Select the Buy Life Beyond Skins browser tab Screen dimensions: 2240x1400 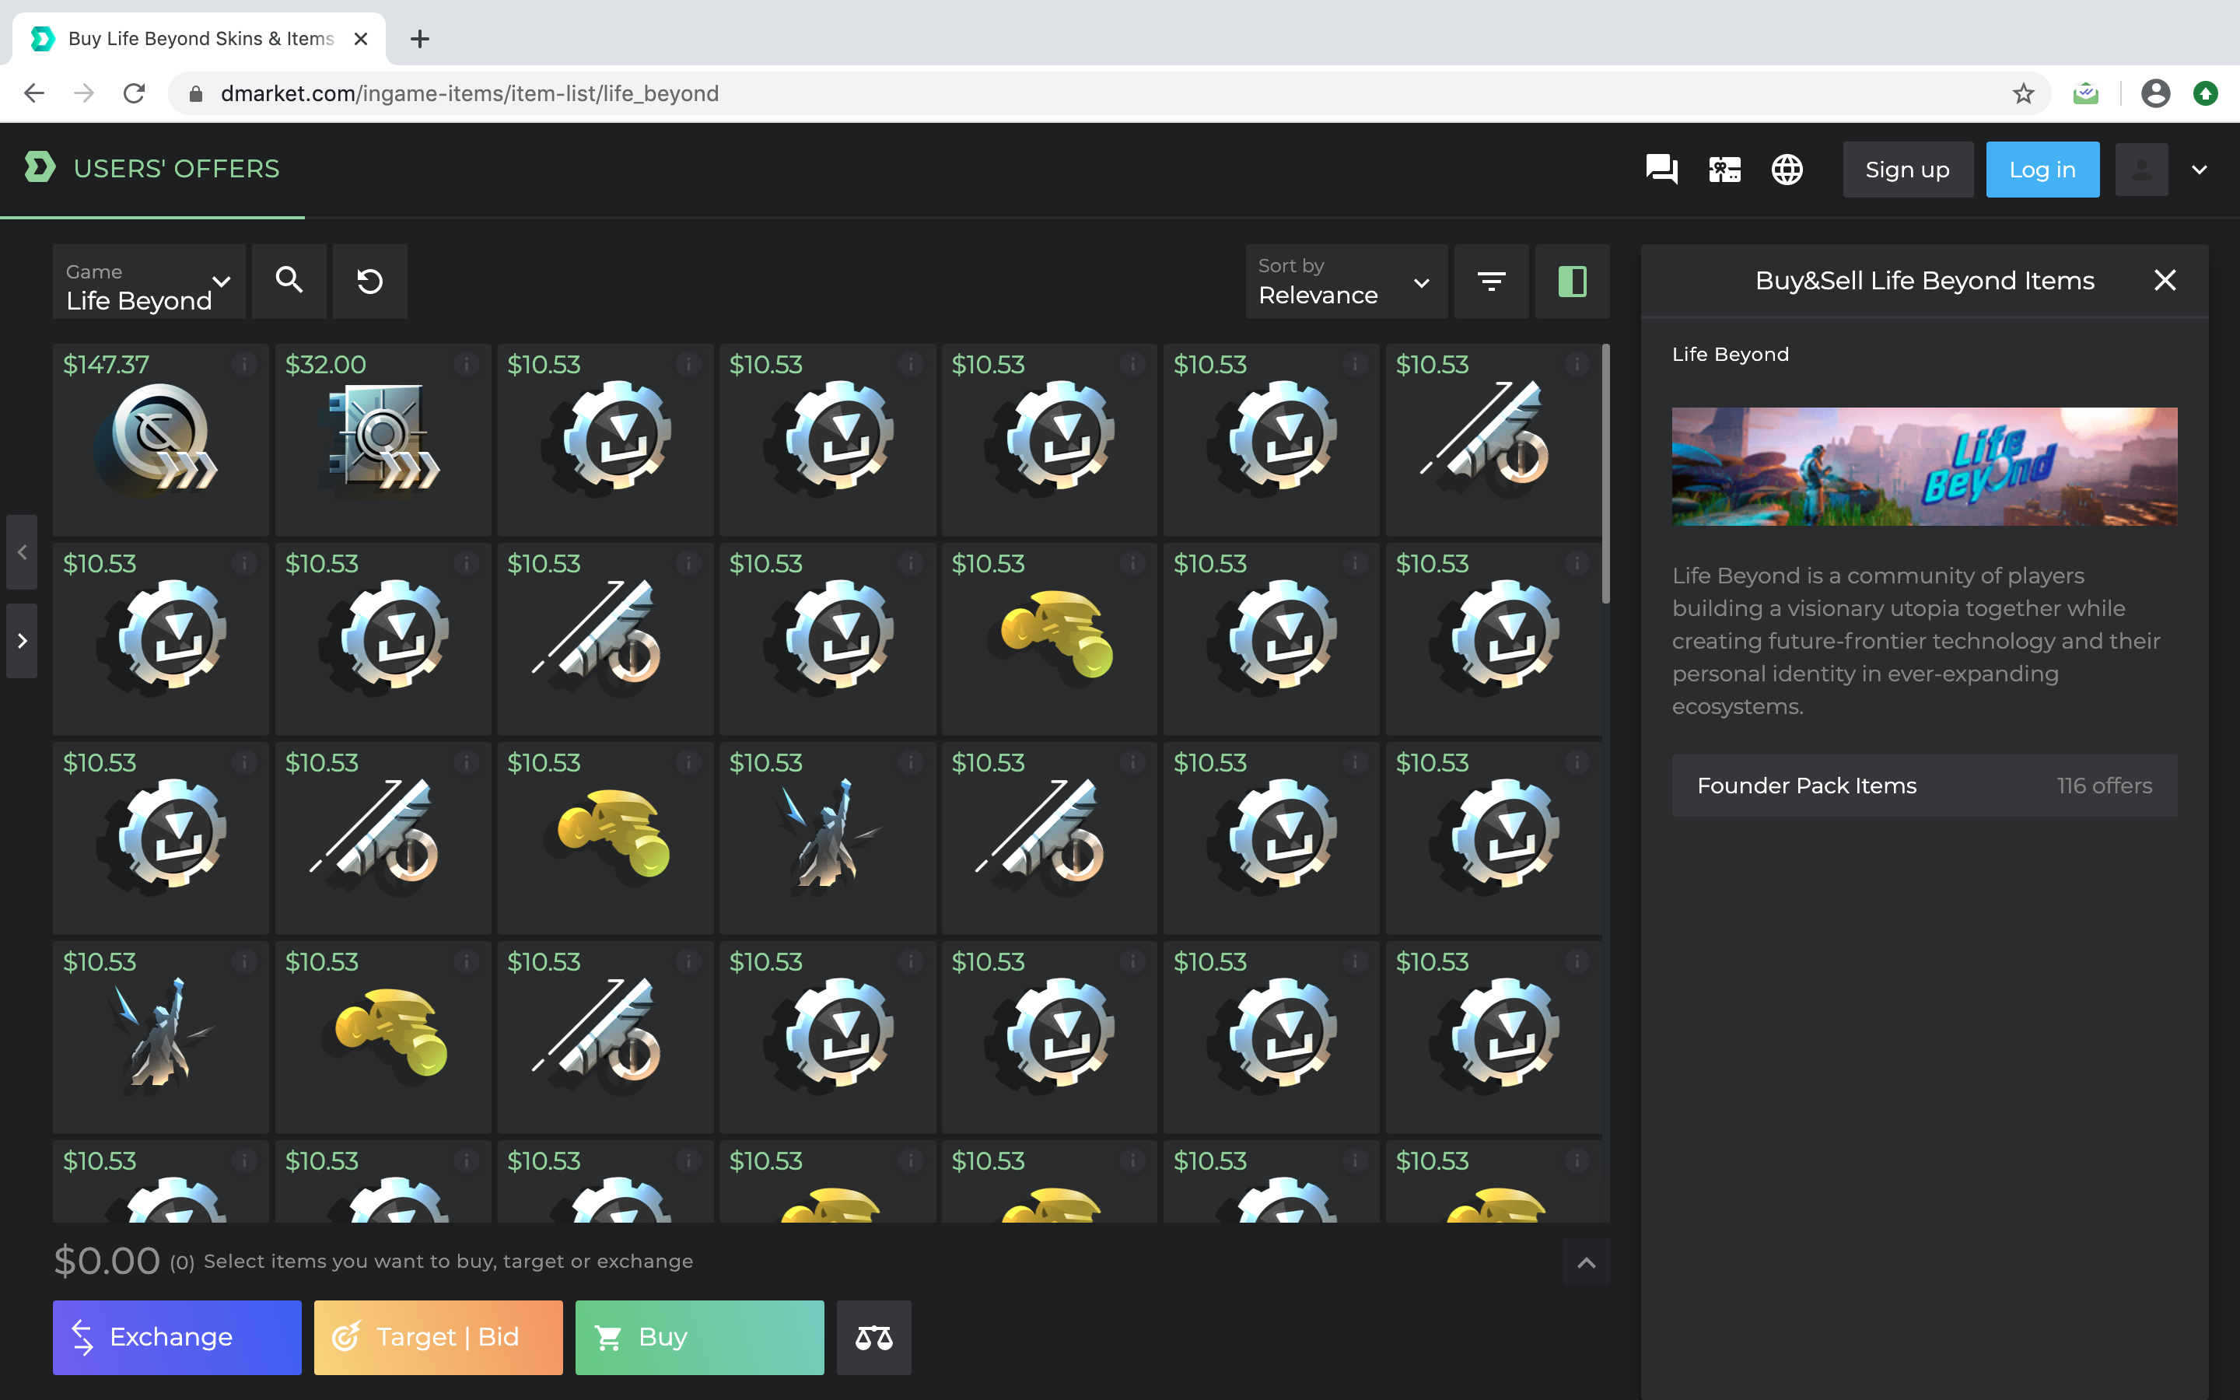(198, 39)
